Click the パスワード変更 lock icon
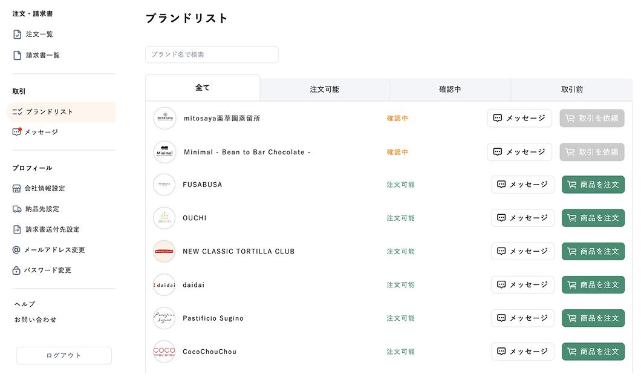 click(x=17, y=270)
